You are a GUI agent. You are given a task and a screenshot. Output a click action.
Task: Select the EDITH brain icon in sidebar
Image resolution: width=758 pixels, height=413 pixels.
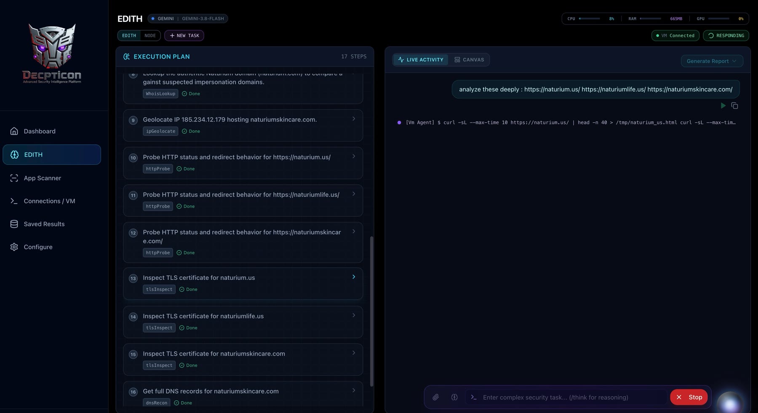point(14,155)
